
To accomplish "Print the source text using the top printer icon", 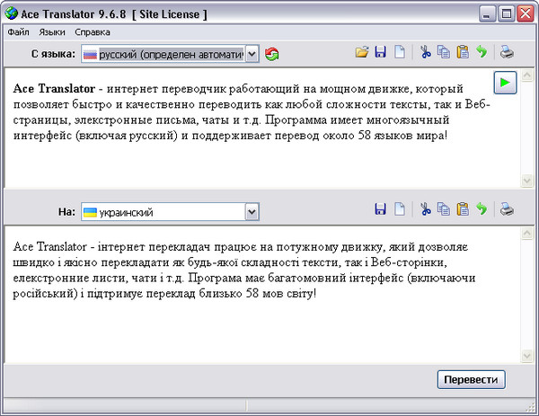I will 508,53.
